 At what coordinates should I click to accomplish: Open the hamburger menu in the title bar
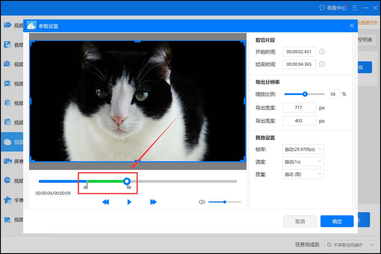point(355,8)
